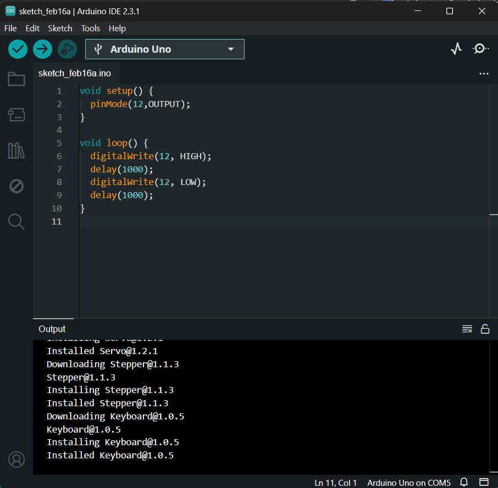The width and height of the screenshot is (498, 488).
Task: Click the 'Installed Servo@1.2.1' output line
Action: (x=102, y=351)
